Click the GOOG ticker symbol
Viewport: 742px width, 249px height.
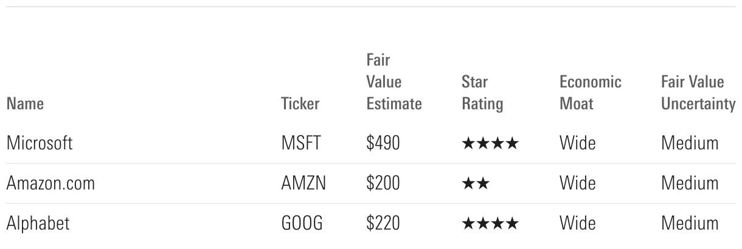coord(300,223)
